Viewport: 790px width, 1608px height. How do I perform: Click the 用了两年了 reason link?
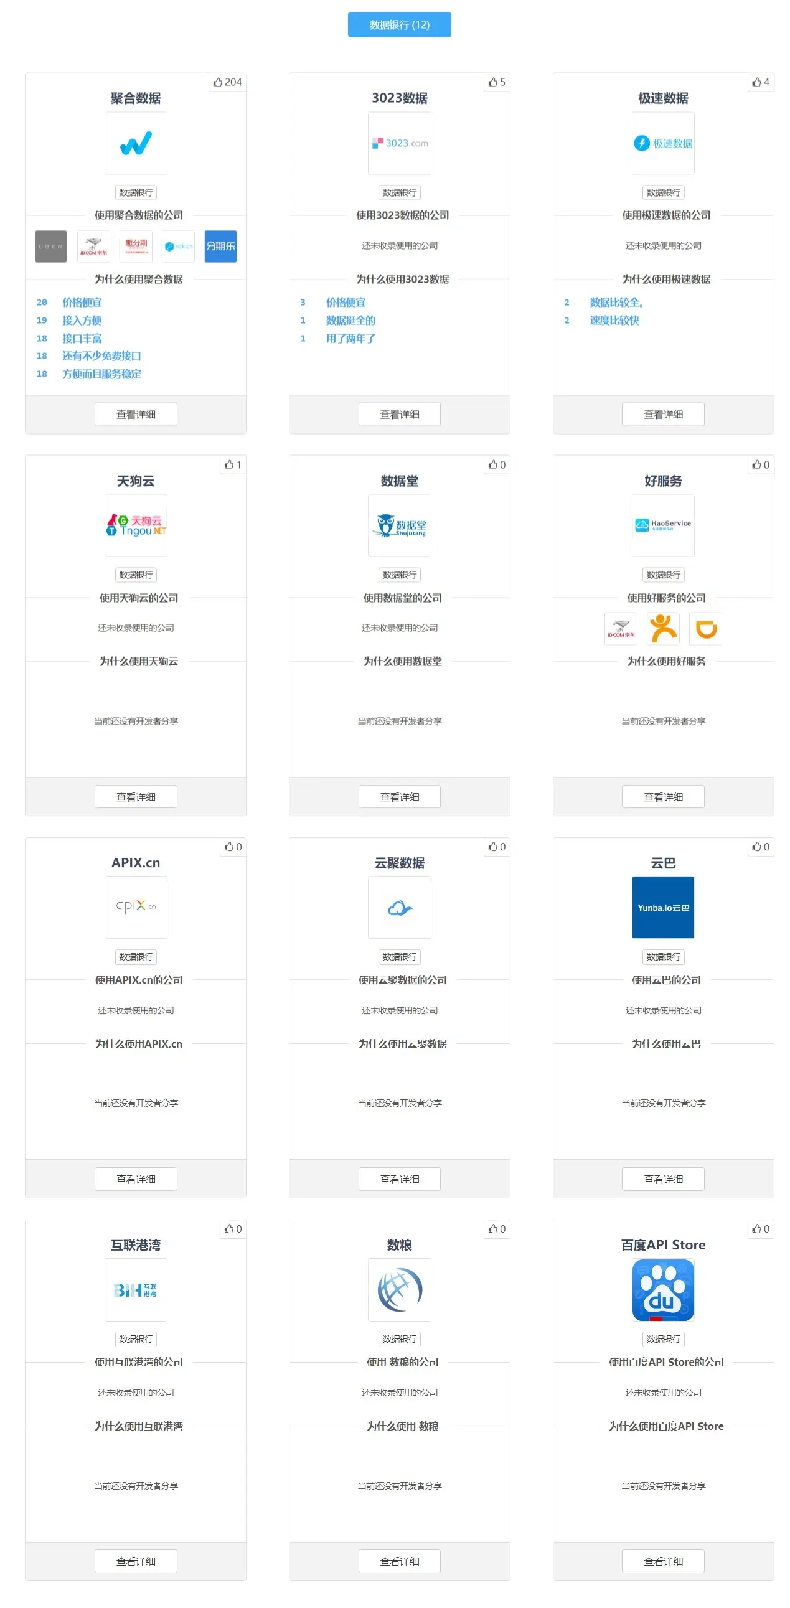350,338
